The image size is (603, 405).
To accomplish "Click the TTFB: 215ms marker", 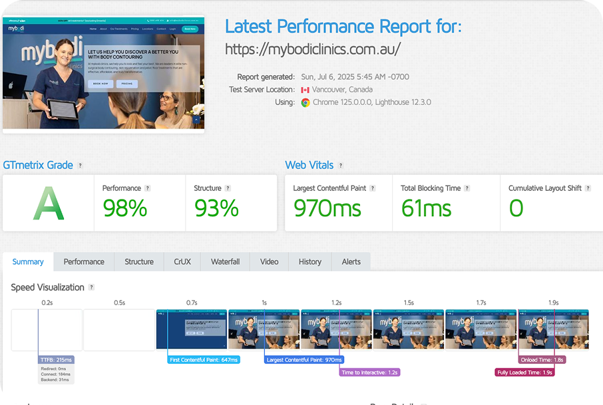I will point(56,360).
